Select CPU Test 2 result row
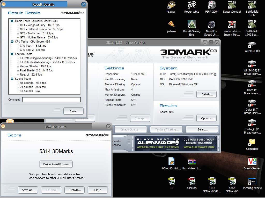Screen dimensions: 265x198 [x=32, y=50]
